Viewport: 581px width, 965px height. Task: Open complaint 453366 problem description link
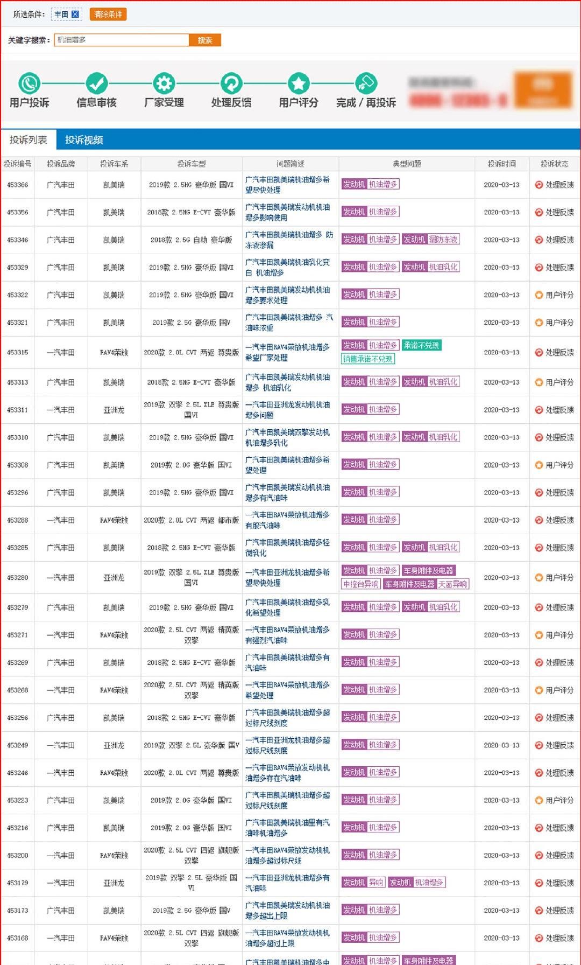(288, 185)
